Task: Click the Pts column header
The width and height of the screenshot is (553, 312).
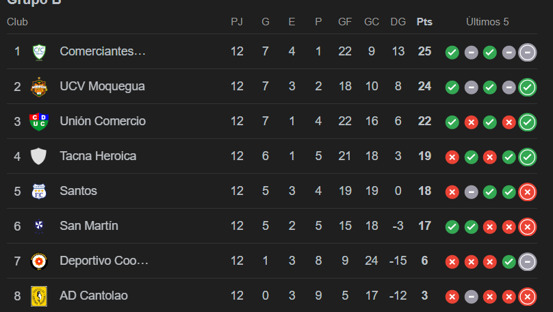Action: (424, 22)
